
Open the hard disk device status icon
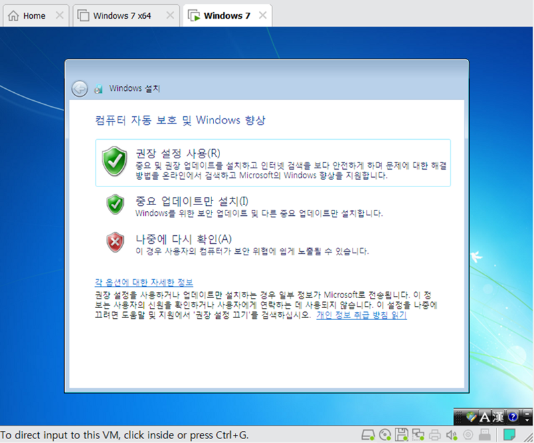(368, 434)
